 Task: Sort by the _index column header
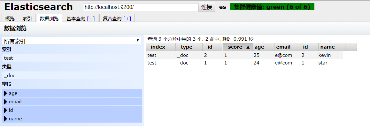160,47
